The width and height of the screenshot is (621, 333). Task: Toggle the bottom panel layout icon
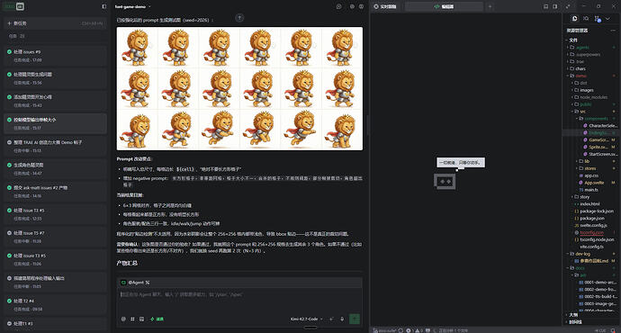pos(545,6)
